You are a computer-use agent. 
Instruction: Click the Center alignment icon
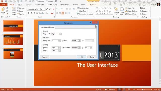[x=60, y=13]
